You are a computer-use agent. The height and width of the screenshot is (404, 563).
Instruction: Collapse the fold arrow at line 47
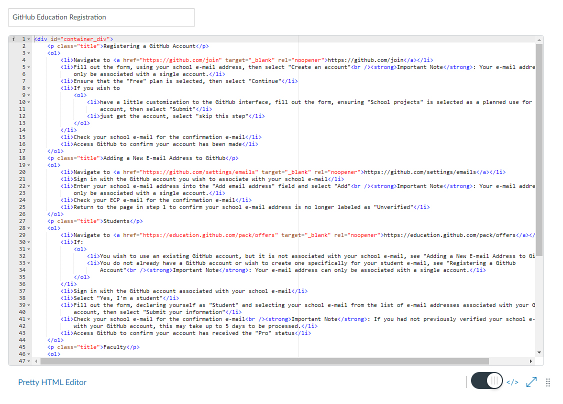point(28,361)
